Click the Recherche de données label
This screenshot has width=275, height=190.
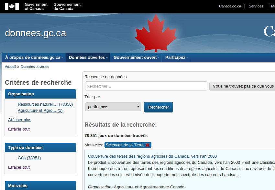(105, 77)
